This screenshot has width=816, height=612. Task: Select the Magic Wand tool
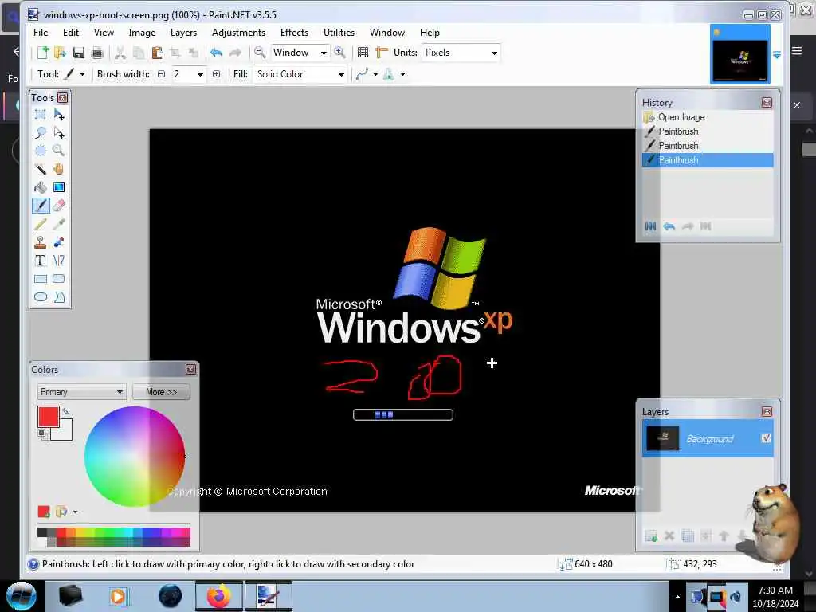click(40, 169)
